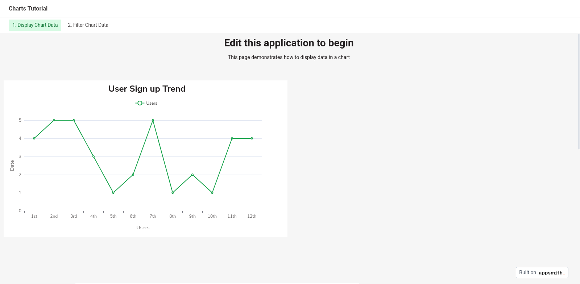
Task: Toggle the Users series legend marker
Action: pos(140,103)
